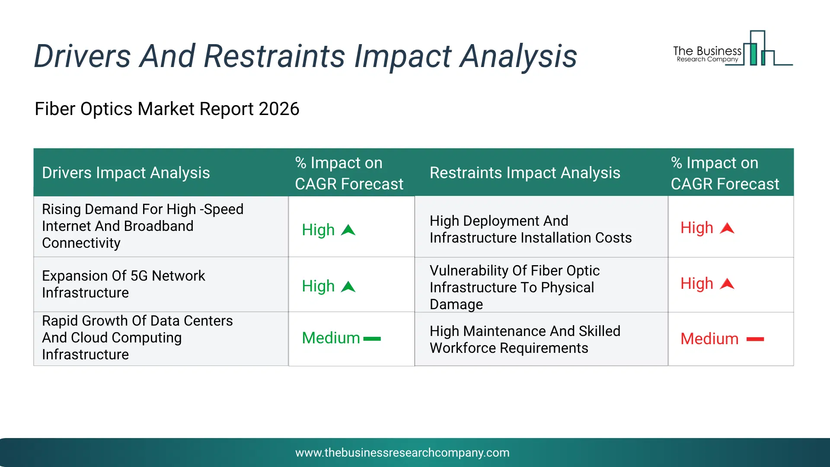Click green High text in 5G Network row
This screenshot has height=467, width=830.
click(318, 286)
